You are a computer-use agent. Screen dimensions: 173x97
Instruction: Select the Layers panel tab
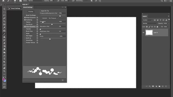[145, 16]
